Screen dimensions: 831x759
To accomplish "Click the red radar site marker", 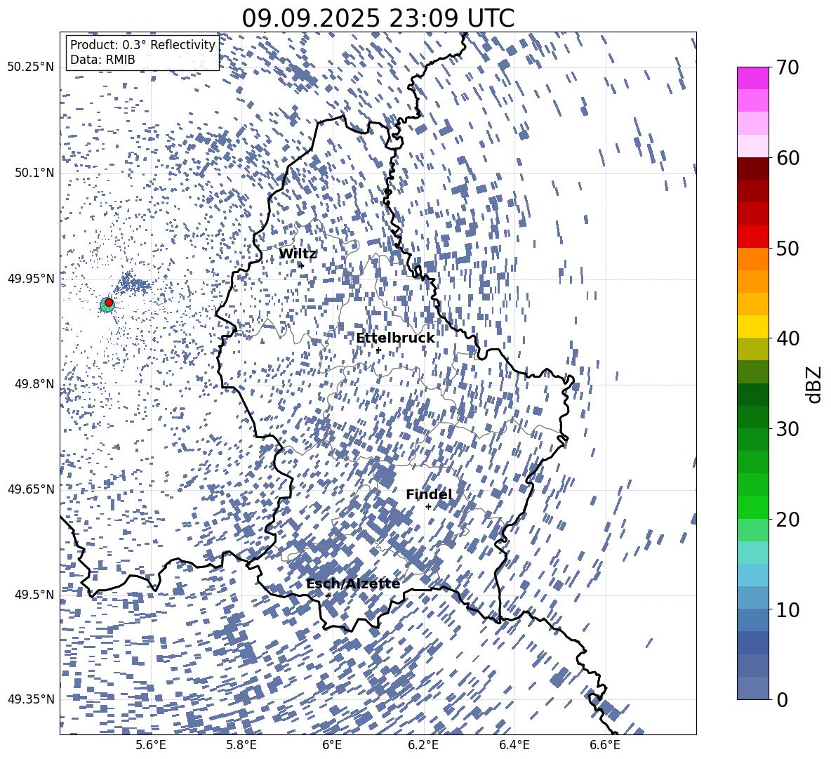I will [x=109, y=303].
